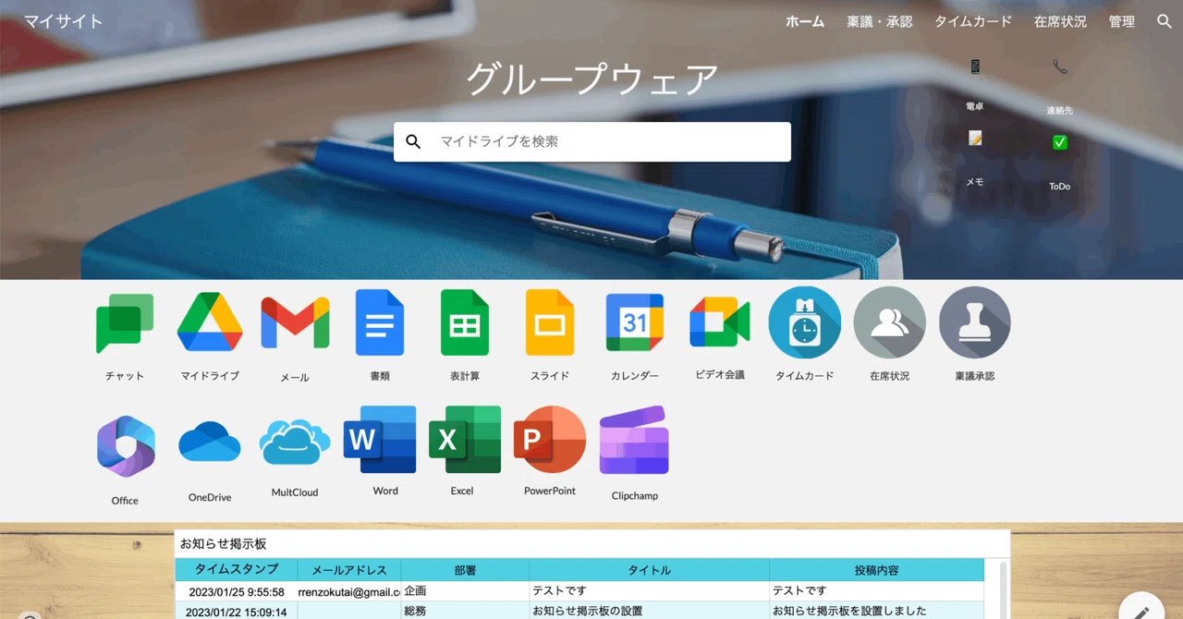Screen dimensions: 1183x619
Task: Click the グループウェア page heading
Action: pyautogui.click(x=591, y=79)
